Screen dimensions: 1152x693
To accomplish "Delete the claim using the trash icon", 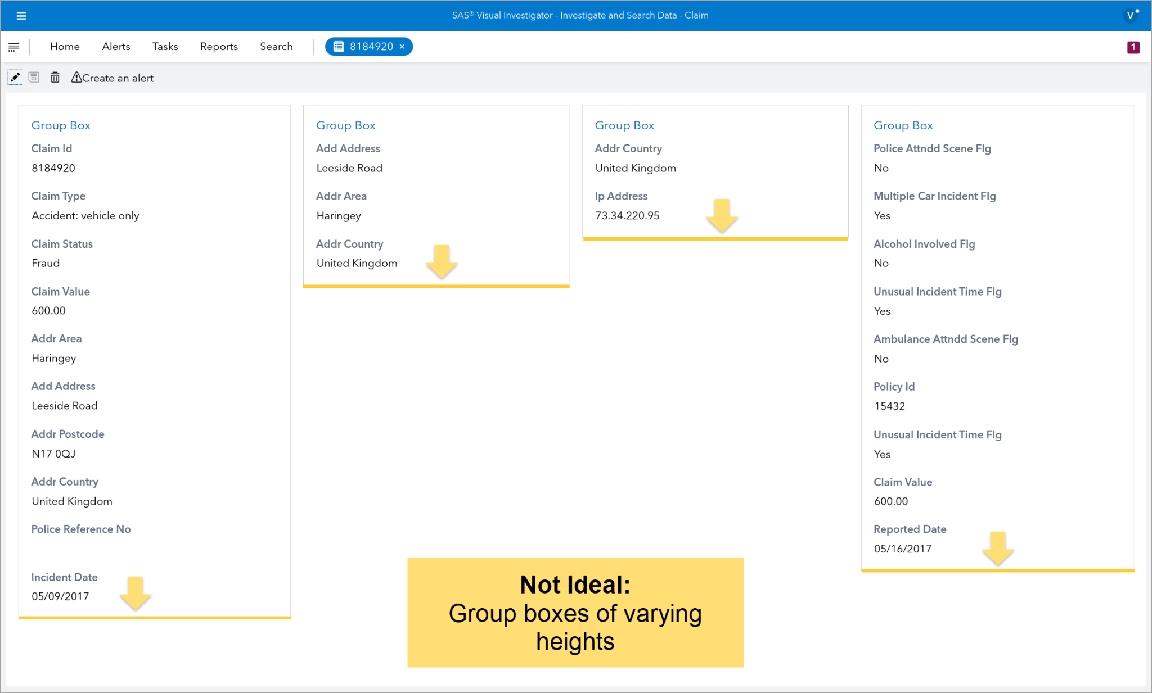I will (x=55, y=77).
